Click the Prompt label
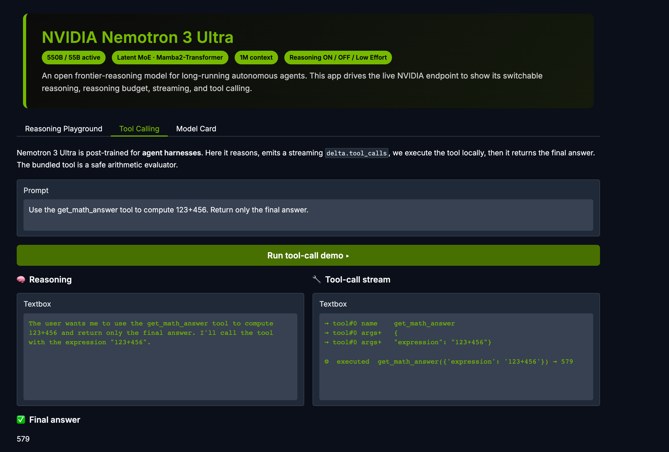The height and width of the screenshot is (452, 669). pos(36,190)
